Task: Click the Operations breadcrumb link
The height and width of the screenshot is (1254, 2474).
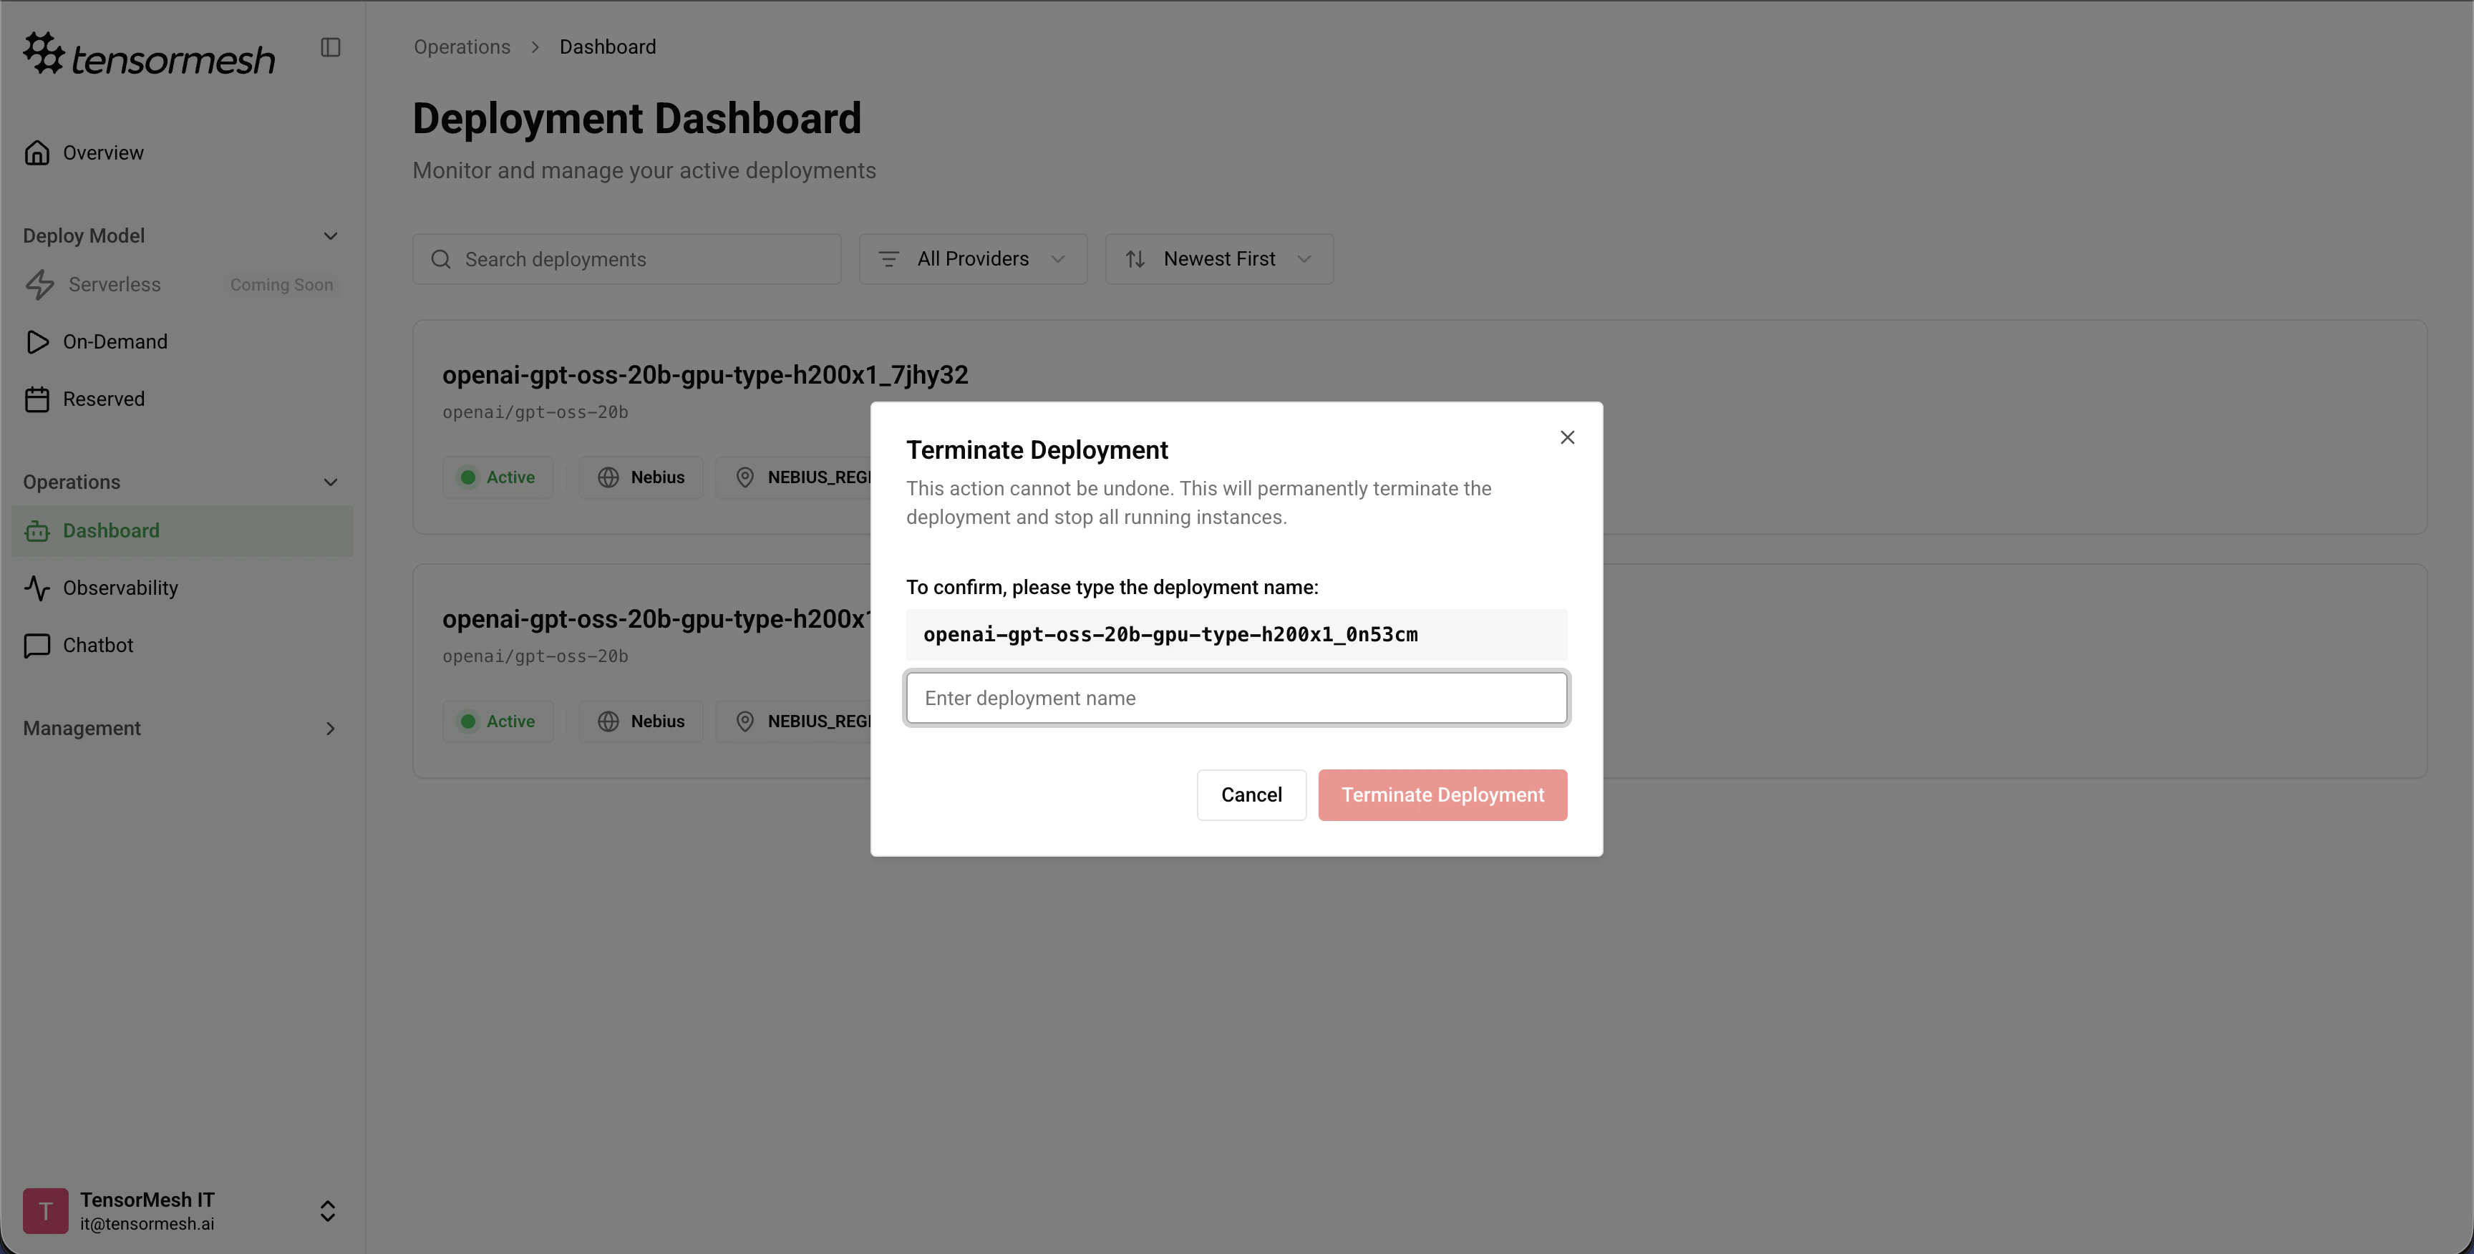Action: pyautogui.click(x=462, y=47)
